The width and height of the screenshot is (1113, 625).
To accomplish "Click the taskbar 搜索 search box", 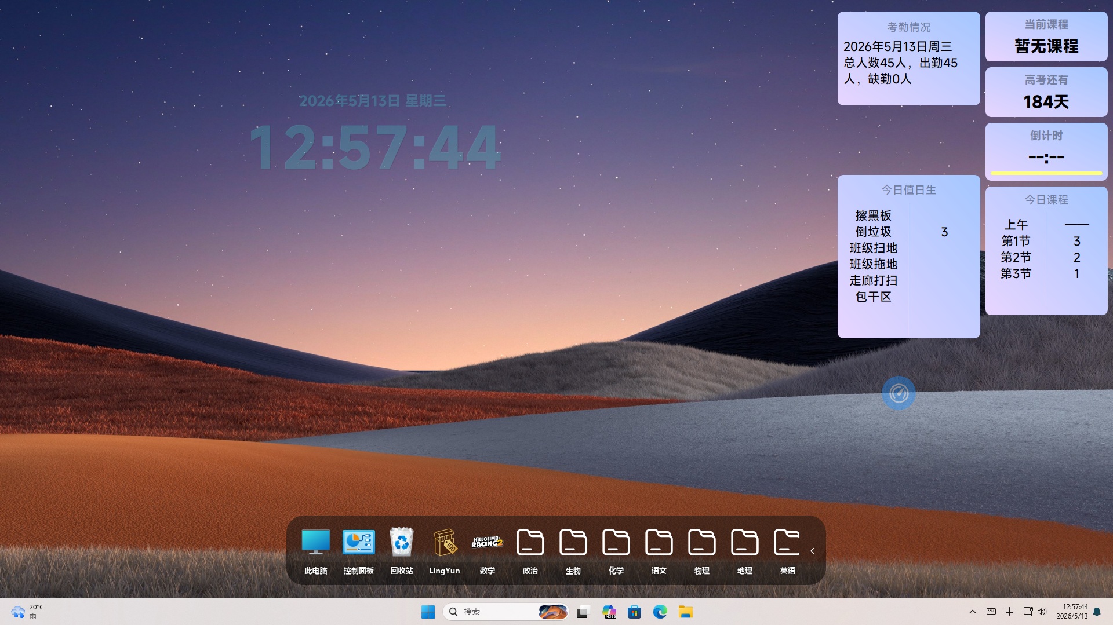I will click(x=505, y=612).
